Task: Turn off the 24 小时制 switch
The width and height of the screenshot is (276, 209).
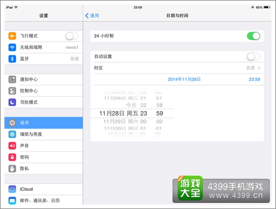Action: (x=253, y=36)
